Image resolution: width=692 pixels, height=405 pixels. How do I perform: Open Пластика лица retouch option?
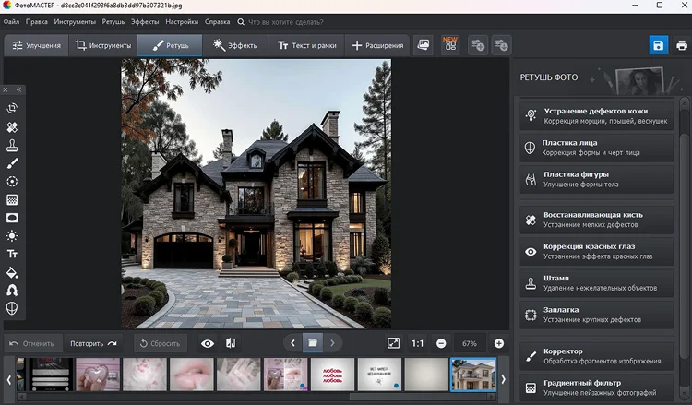coord(596,148)
